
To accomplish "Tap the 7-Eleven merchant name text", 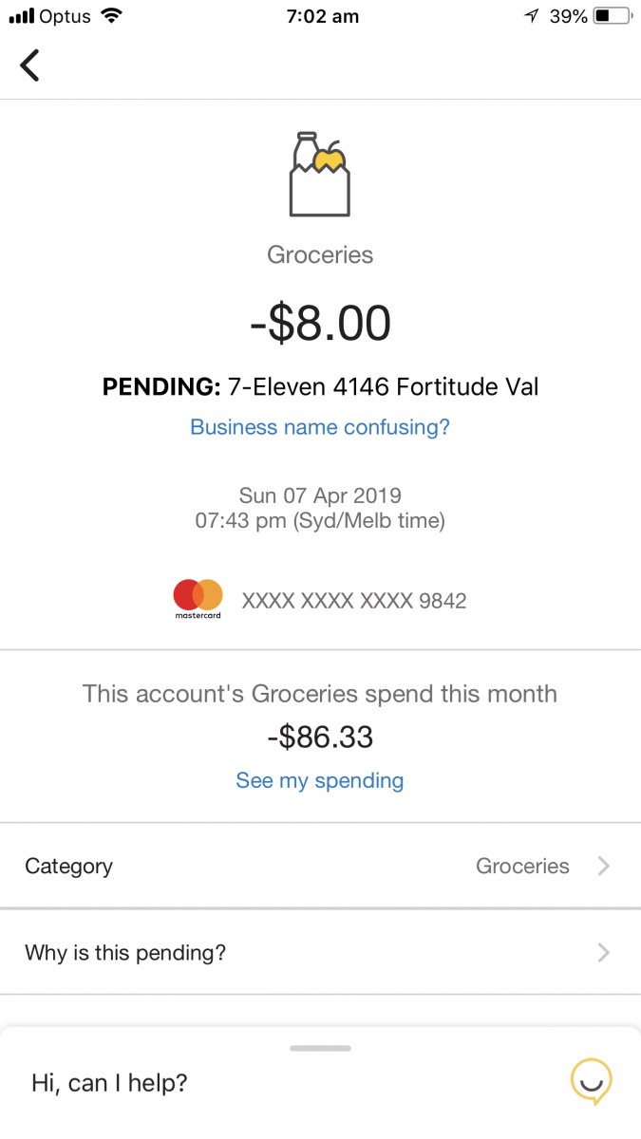I will tap(383, 386).
